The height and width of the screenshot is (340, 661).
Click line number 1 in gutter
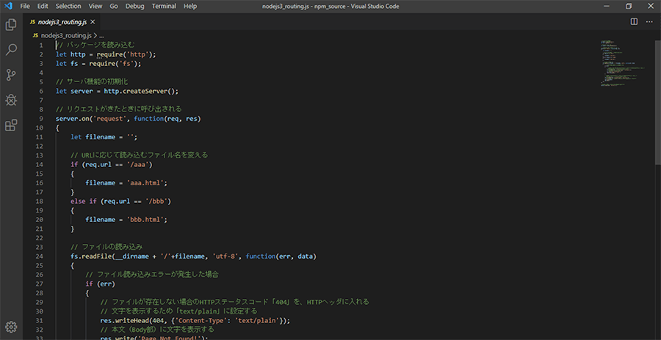click(x=41, y=45)
